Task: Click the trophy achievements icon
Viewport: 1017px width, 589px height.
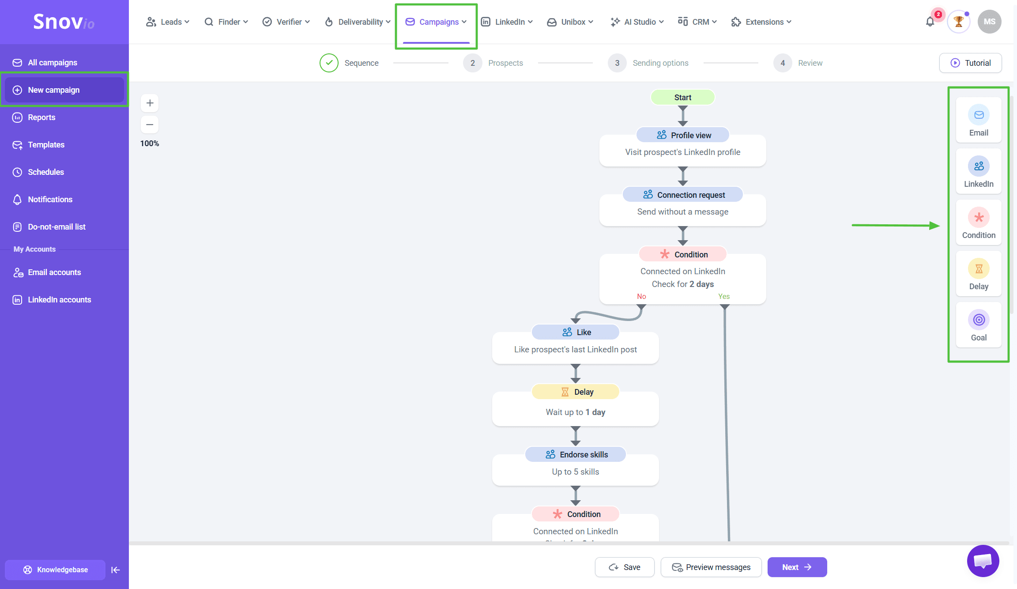Action: coord(958,22)
